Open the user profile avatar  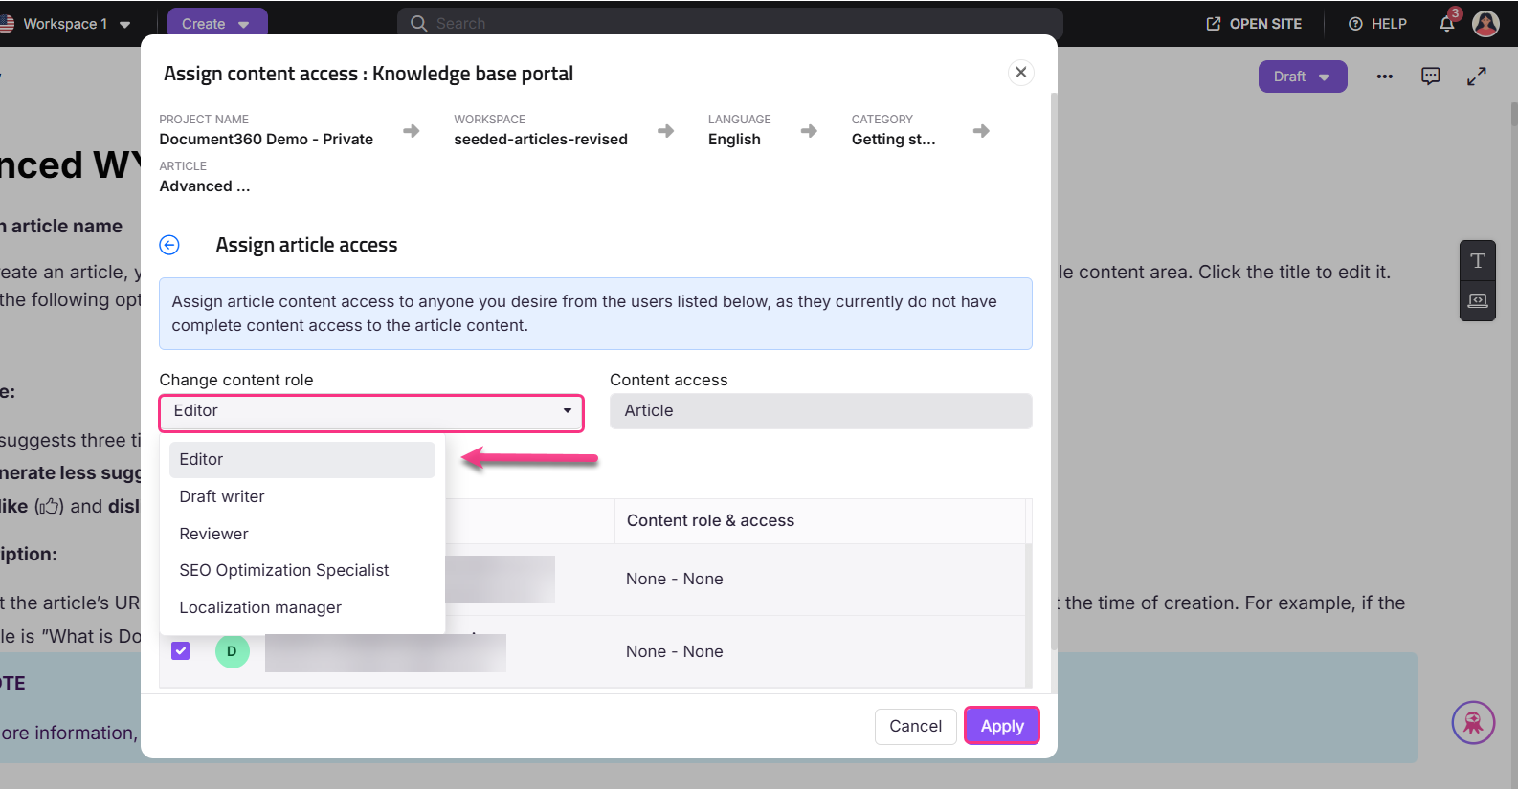tap(1485, 24)
